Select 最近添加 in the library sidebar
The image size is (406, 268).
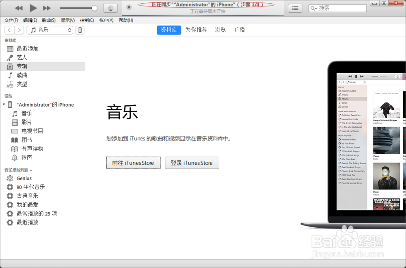click(x=43, y=49)
